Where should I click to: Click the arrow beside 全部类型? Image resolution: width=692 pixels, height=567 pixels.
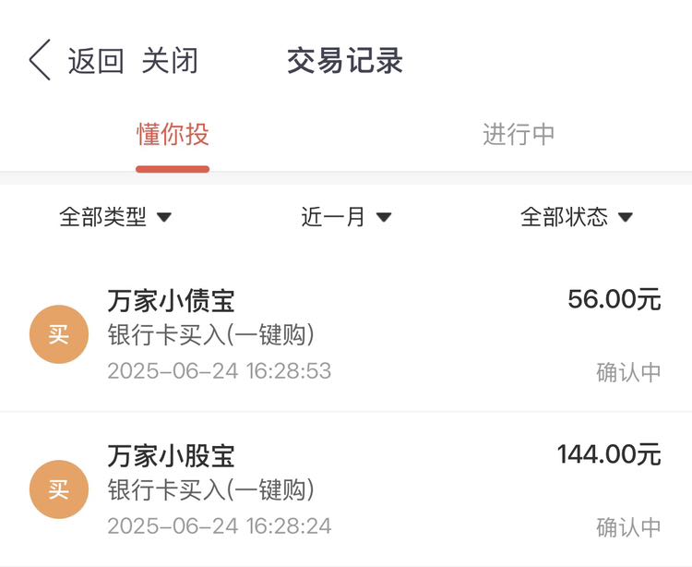tap(164, 217)
